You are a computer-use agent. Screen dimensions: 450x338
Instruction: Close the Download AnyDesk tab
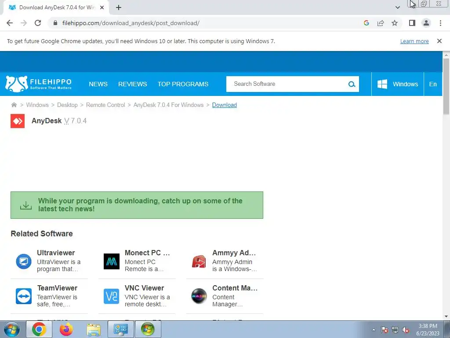pos(102,7)
